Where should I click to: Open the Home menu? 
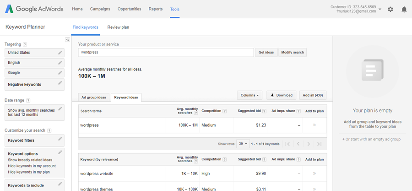click(x=77, y=9)
